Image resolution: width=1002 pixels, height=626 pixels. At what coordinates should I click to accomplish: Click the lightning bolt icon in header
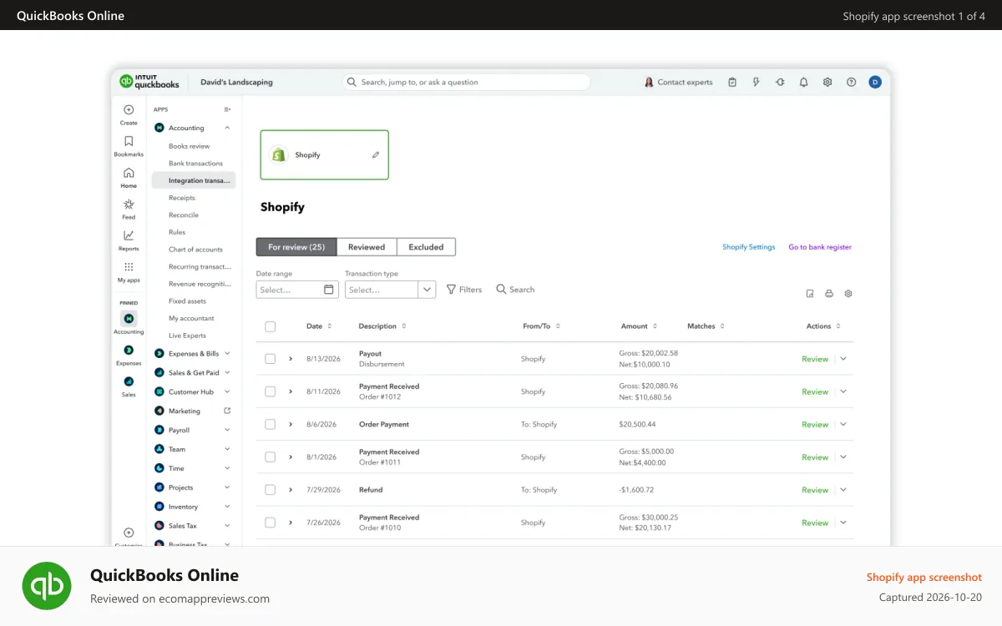757,82
